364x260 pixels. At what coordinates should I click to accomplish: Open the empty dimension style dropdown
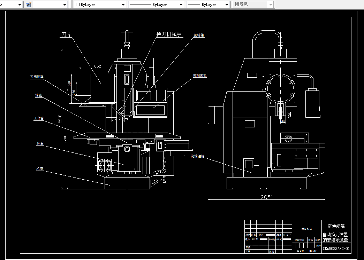pyautogui.click(x=50, y=5)
